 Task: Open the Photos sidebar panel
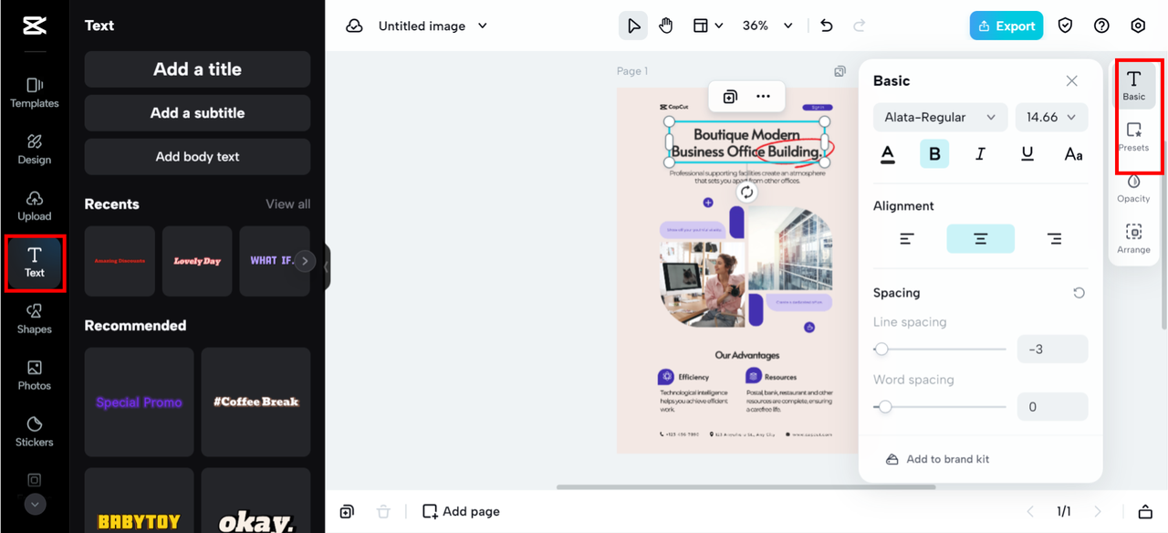35,375
